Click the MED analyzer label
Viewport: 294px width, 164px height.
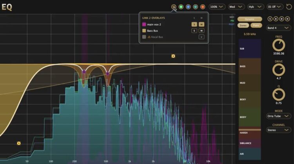click(232, 17)
